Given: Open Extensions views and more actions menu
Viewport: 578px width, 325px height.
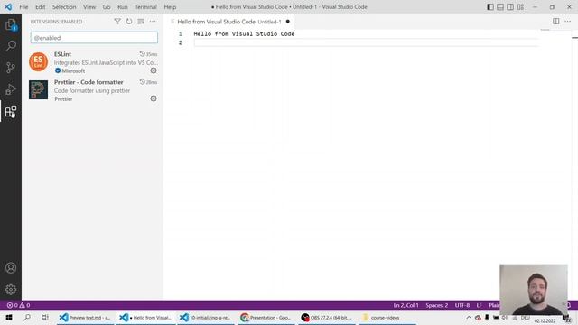Looking at the screenshot, I should 153,22.
